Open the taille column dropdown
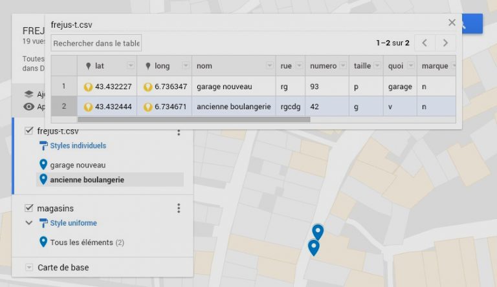 [377, 65]
